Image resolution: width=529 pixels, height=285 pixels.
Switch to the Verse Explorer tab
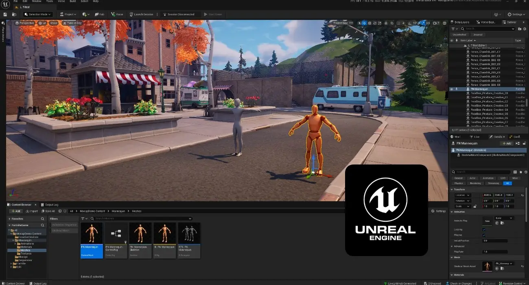tap(486, 22)
